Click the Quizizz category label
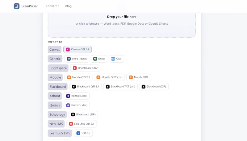This screenshot has width=247, height=141. [55, 105]
